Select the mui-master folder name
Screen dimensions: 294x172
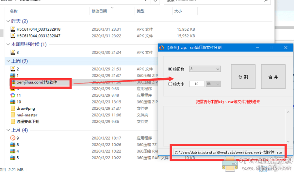pos(27,115)
